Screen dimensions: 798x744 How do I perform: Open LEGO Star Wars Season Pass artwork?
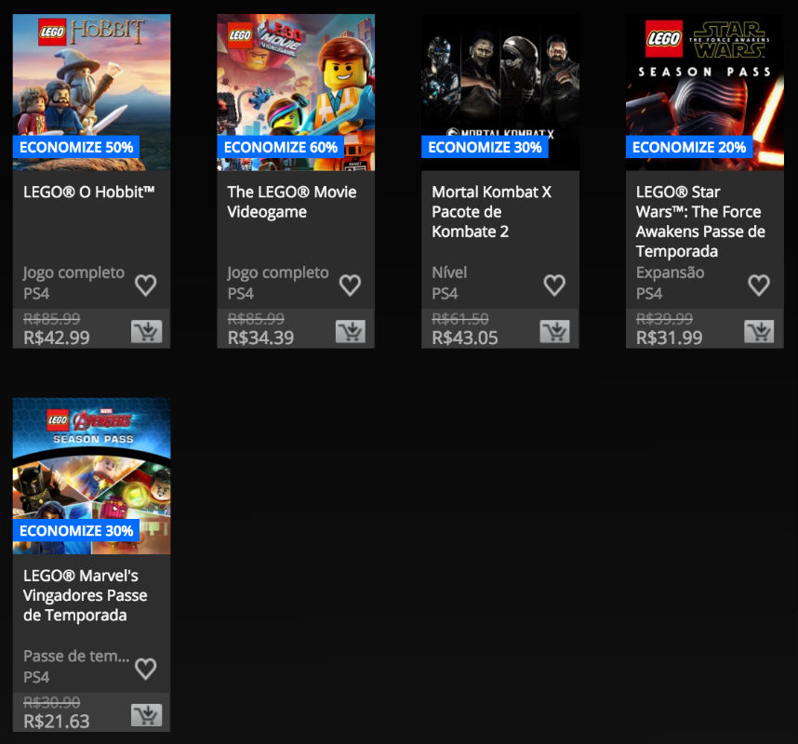click(705, 92)
